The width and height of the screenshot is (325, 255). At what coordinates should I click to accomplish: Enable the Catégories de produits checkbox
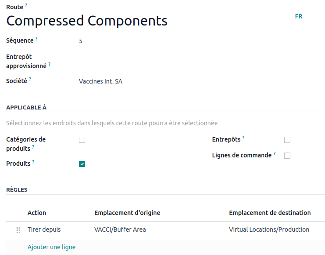point(82,140)
